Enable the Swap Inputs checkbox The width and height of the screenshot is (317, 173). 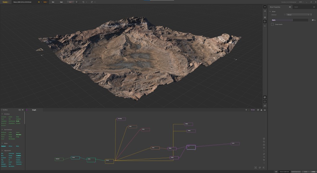pyautogui.click(x=272, y=24)
